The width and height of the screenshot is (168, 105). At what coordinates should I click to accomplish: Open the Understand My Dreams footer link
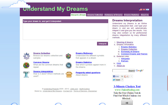pos(52,91)
